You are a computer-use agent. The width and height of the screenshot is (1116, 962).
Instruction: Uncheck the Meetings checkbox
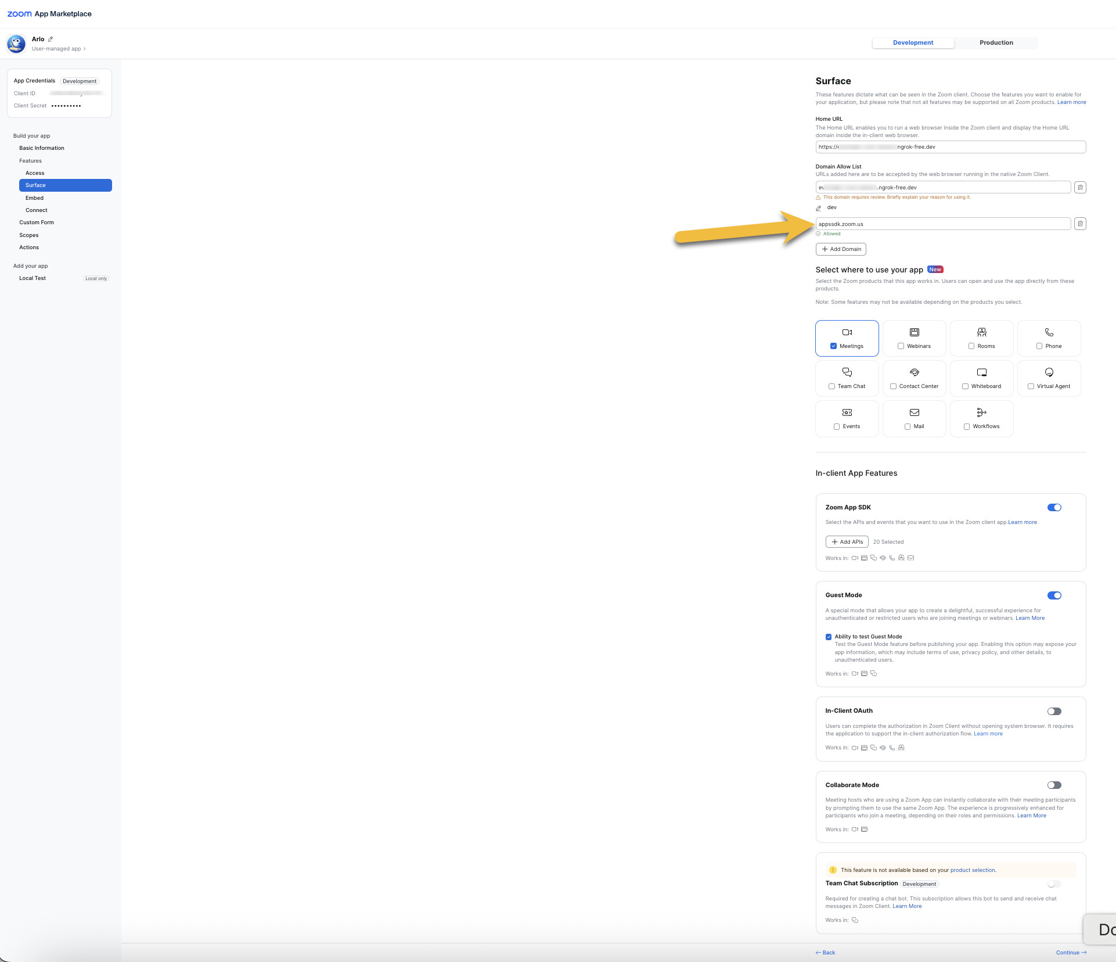(833, 346)
